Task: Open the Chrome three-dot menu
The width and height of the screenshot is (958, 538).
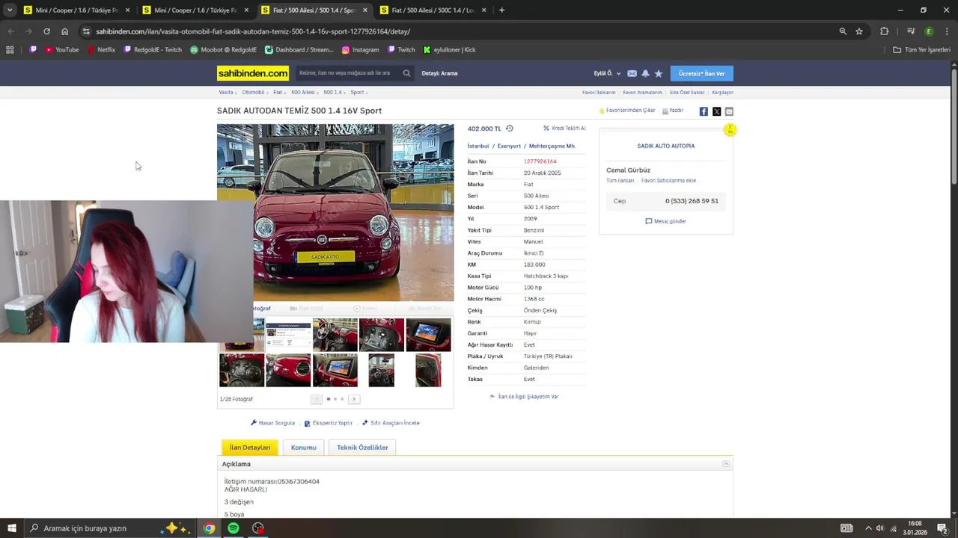Action: point(947,31)
